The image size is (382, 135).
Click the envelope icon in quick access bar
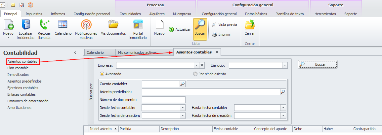13,5
